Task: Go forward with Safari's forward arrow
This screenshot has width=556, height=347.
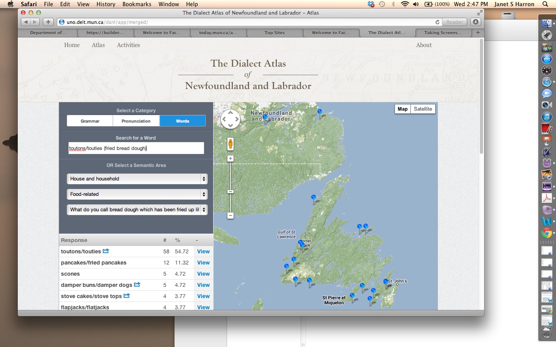Action: 35,22
